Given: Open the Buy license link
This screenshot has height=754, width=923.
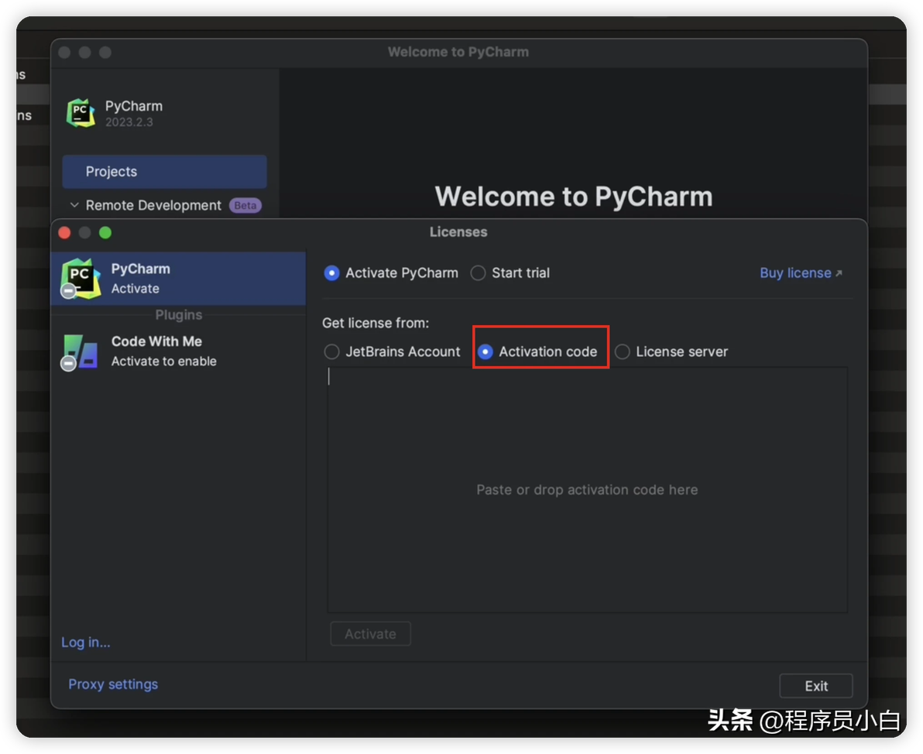Looking at the screenshot, I should point(795,273).
